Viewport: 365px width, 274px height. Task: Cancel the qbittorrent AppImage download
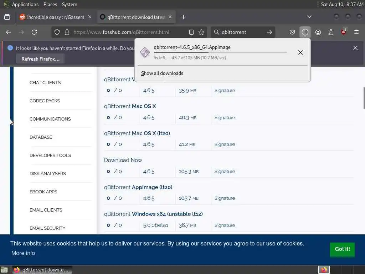(x=300, y=52)
